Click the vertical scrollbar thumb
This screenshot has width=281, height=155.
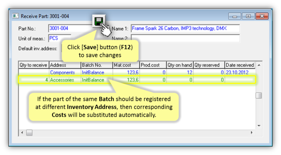click(x=259, y=95)
